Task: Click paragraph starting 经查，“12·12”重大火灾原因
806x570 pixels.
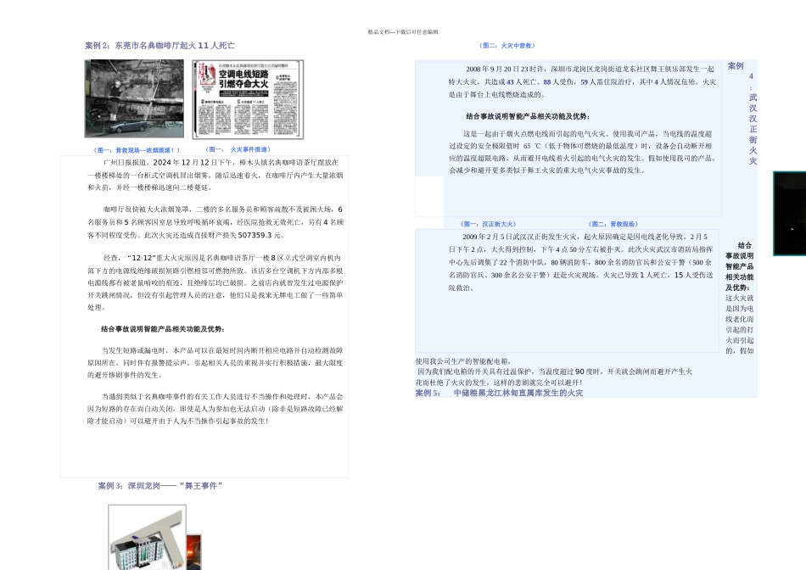Action: (x=215, y=282)
